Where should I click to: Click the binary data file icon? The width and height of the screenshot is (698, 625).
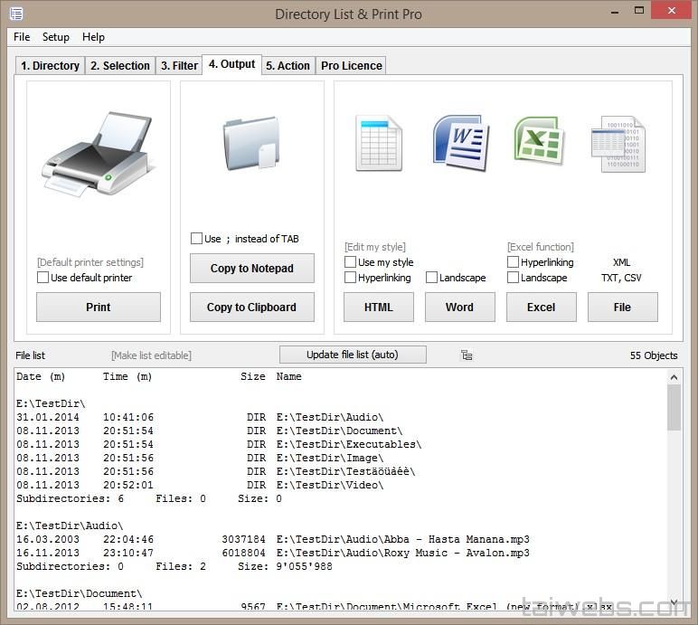coord(618,144)
